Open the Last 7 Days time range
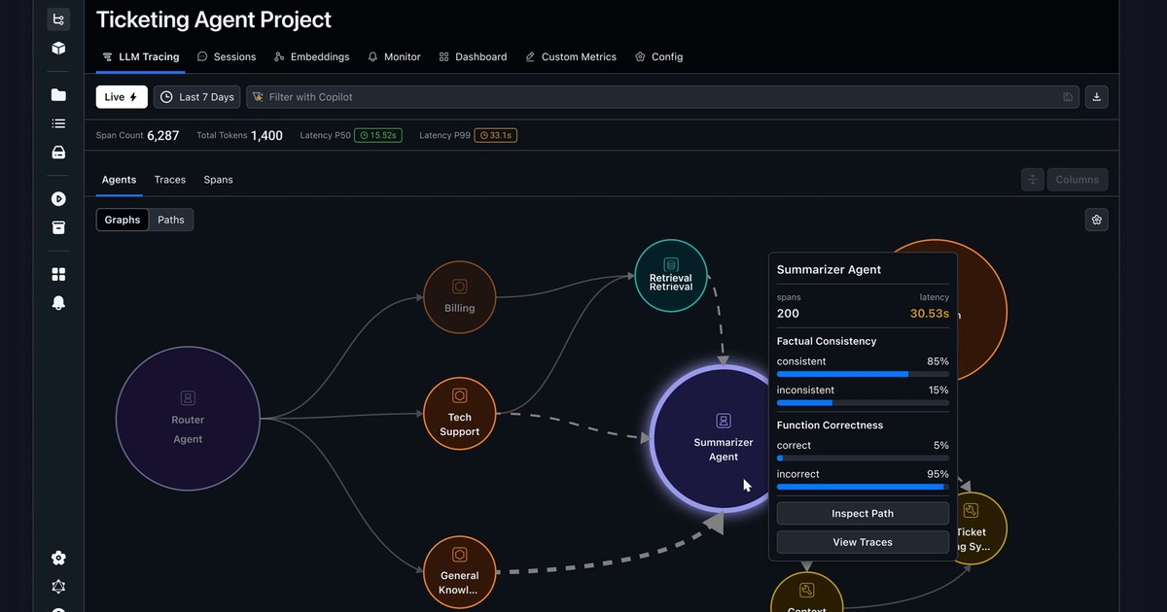1167x612 pixels. 197,97
